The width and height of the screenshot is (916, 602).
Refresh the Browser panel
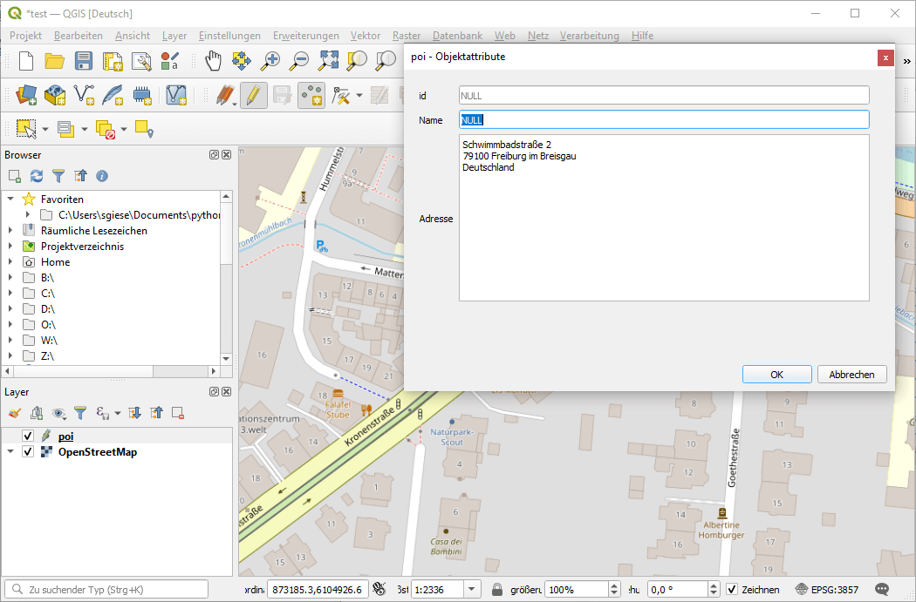click(x=37, y=176)
